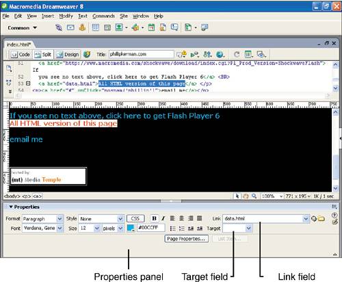Toggle Ordered List
The image size is (342, 282).
pos(181,229)
